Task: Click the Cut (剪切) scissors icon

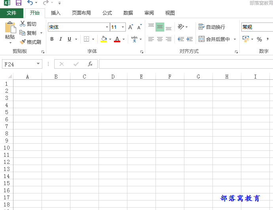Action: [23, 24]
